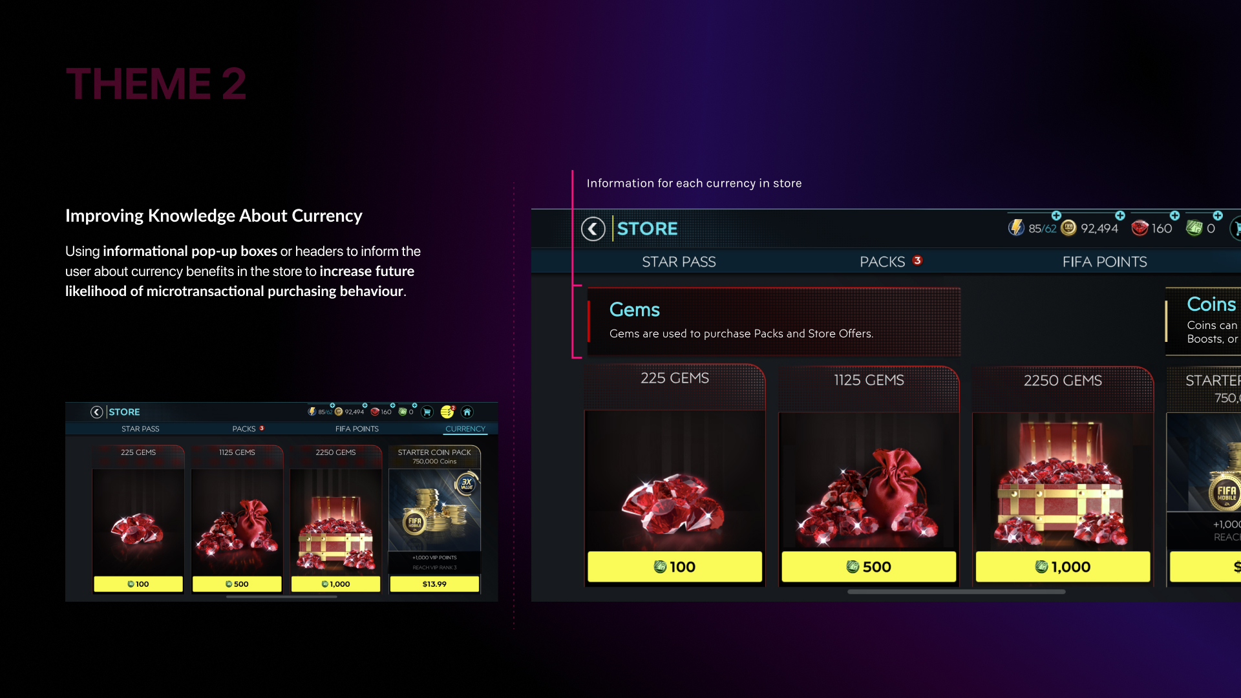Click the Gems information header box
The height and width of the screenshot is (698, 1241).
pos(773,321)
